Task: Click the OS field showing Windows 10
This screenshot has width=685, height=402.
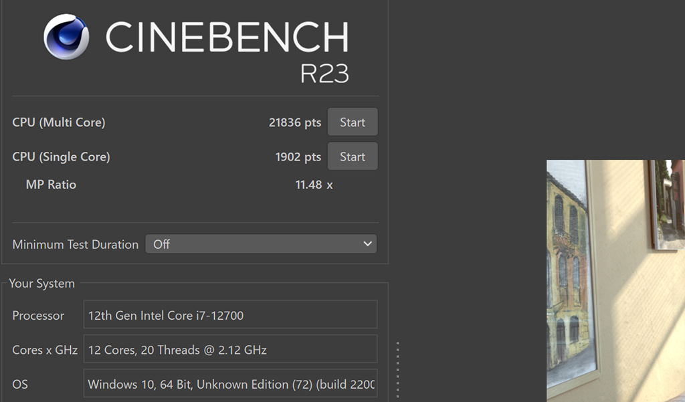Action: click(x=230, y=384)
